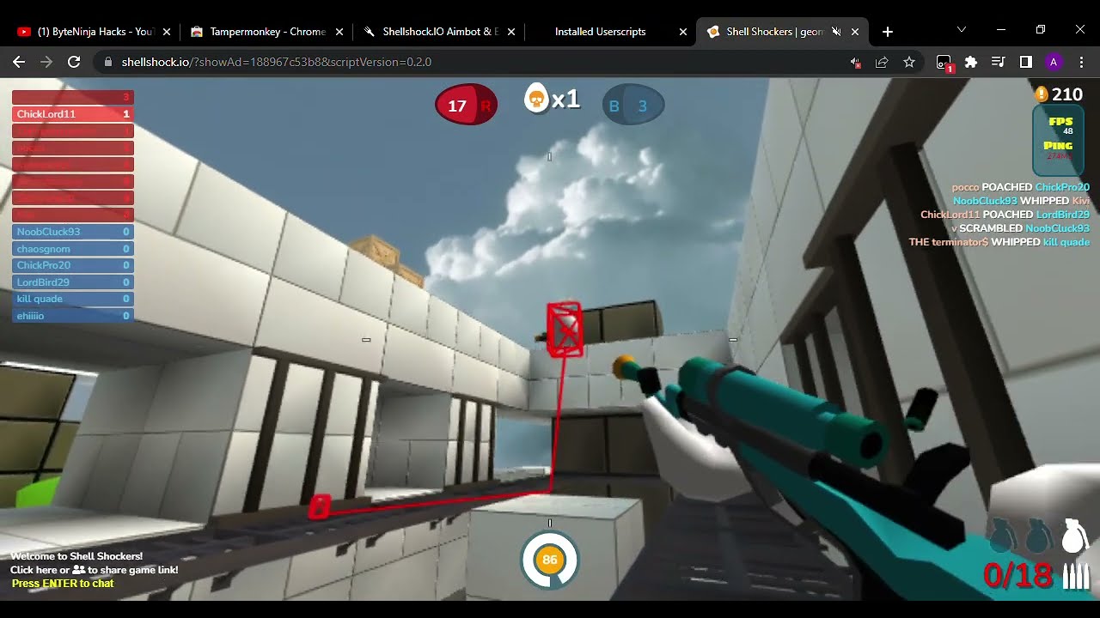Open the media control playlist icon
1100x618 pixels.
(x=998, y=62)
